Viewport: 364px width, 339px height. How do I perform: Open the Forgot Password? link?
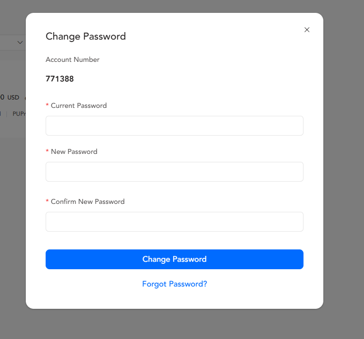[x=175, y=284]
